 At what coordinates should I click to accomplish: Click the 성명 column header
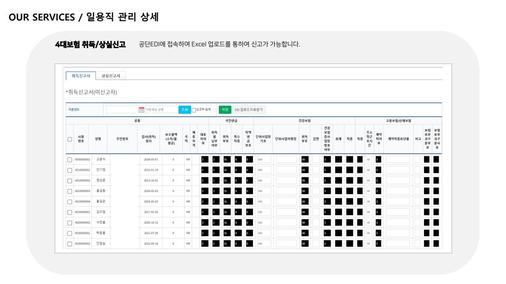(x=98, y=139)
